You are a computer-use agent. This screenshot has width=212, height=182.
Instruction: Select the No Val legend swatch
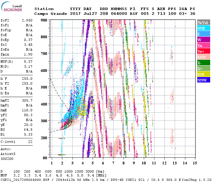204,22
